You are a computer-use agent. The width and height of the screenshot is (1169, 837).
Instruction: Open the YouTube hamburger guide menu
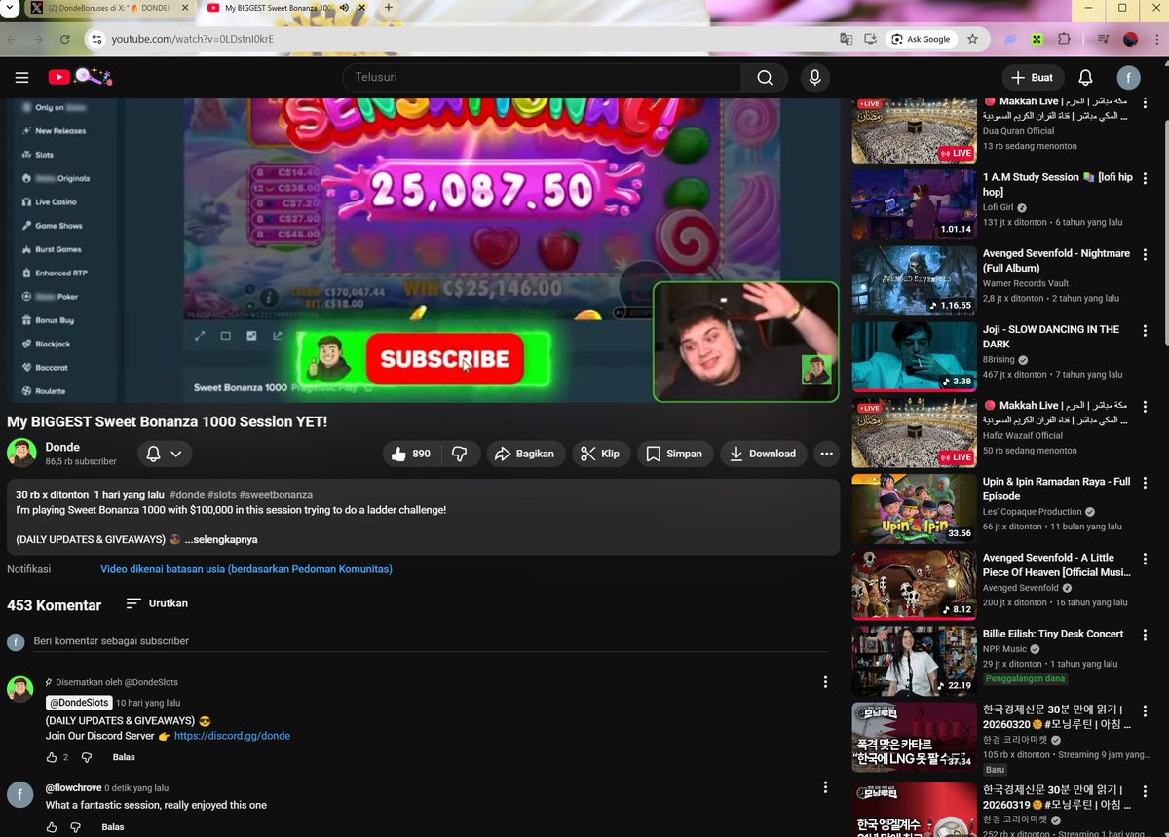[x=21, y=78]
